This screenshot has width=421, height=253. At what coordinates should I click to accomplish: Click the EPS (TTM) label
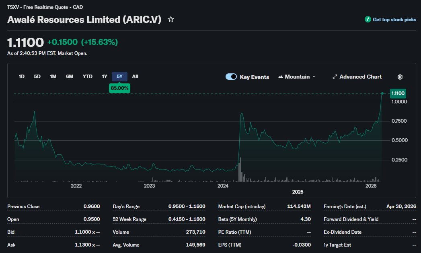point(230,245)
